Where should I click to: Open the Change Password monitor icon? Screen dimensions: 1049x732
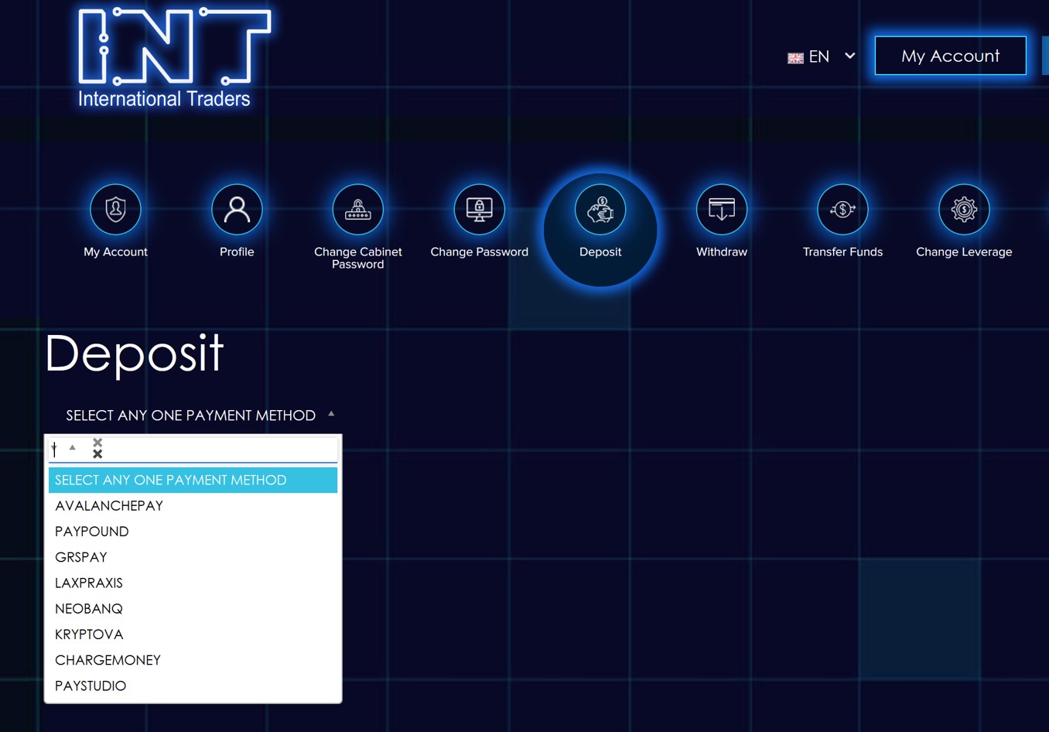click(479, 209)
